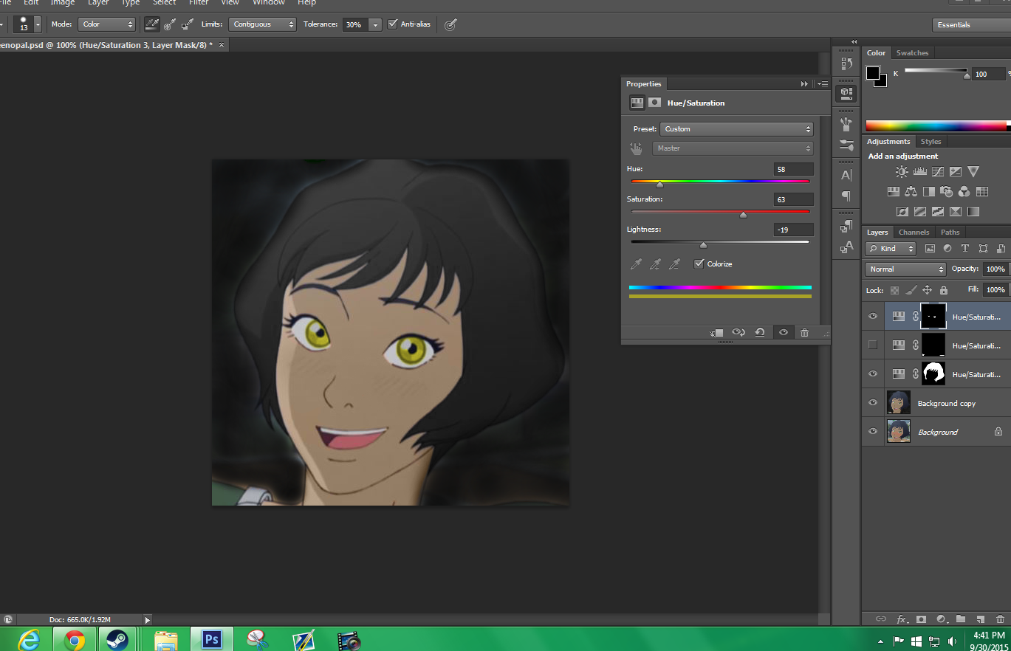The image size is (1011, 651).
Task: Add a Color Lookup adjustment
Action: 981,192
